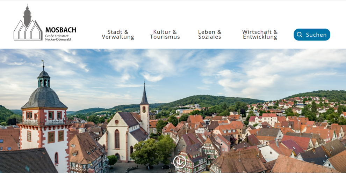The height and width of the screenshot is (173, 346).
Task: Expand the Wirtschaft & Entwicklung navigation item
Action: coord(260,35)
